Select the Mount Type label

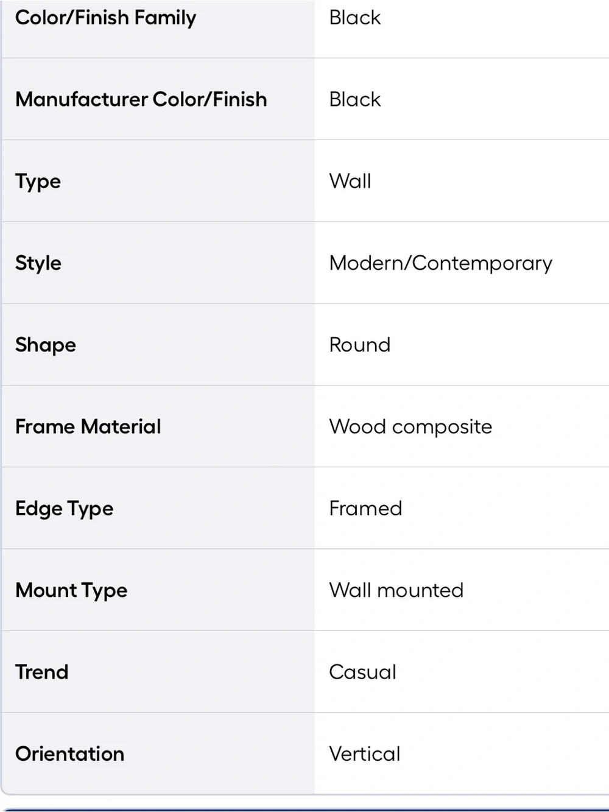pos(71,590)
